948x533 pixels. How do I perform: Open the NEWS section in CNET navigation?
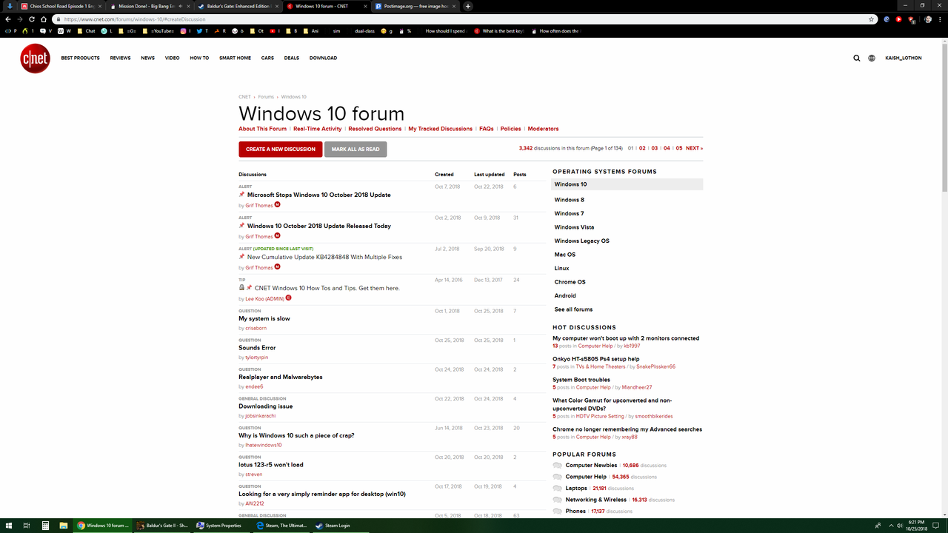147,58
